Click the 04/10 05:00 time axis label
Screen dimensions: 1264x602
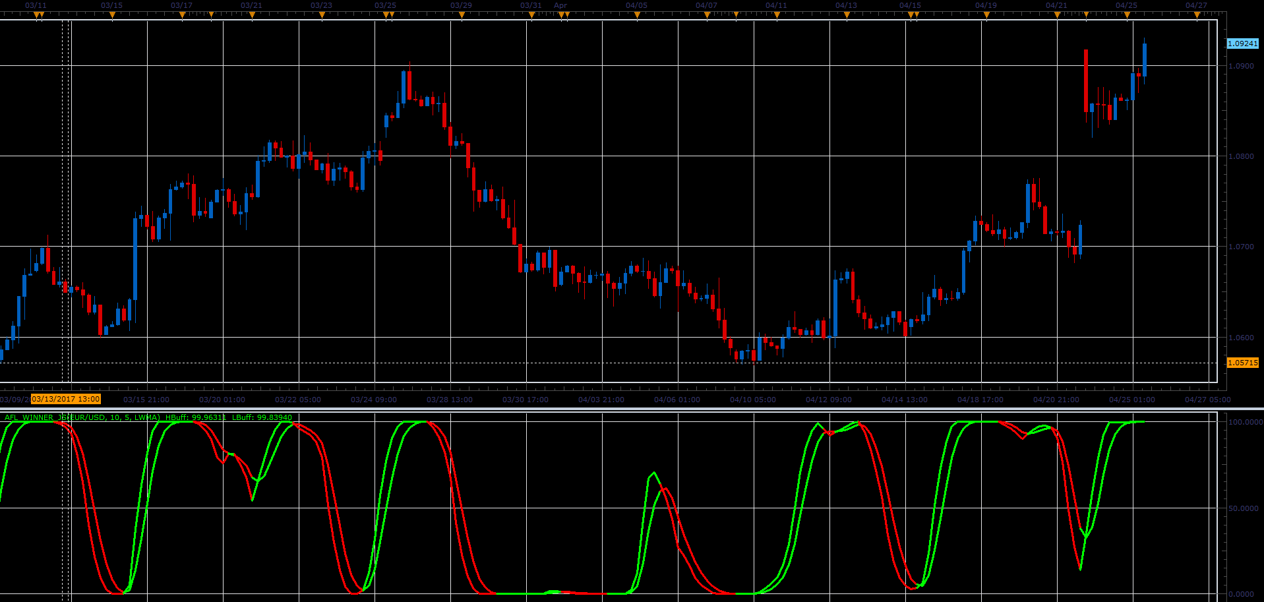[x=753, y=400]
